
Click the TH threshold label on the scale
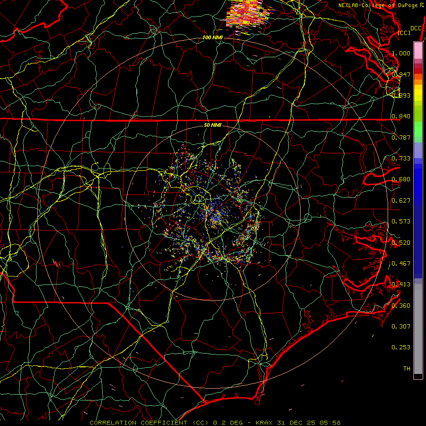407,369
